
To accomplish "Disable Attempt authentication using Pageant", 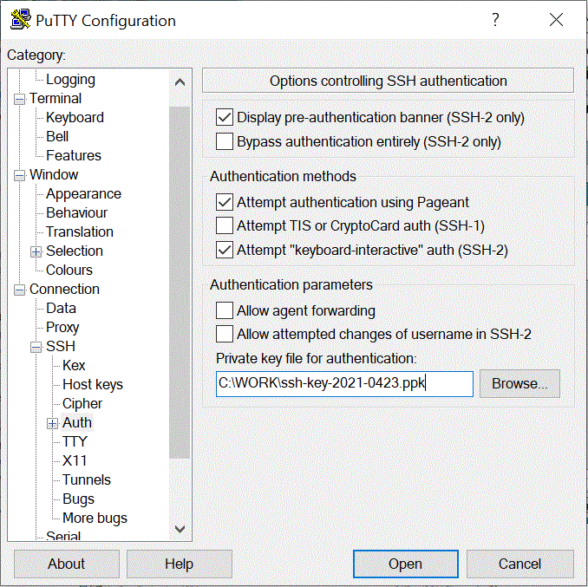I will point(225,202).
